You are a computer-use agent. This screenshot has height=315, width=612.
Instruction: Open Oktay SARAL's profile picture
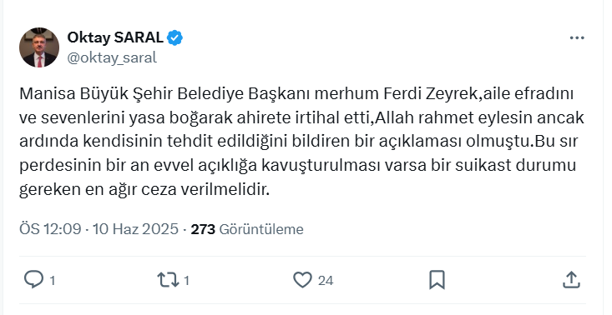[39, 47]
